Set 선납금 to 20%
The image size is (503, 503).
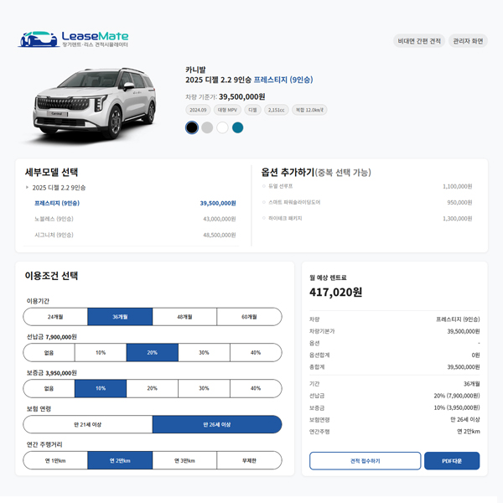click(153, 353)
